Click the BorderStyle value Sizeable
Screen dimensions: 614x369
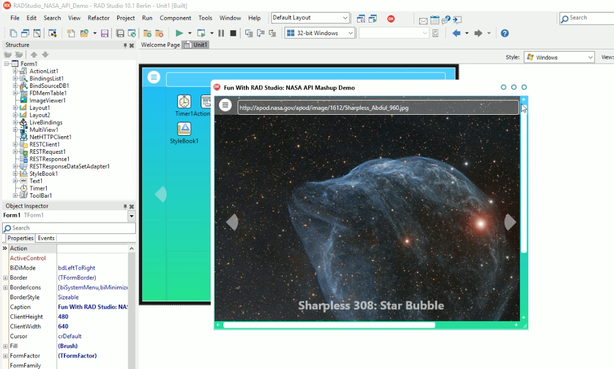68,297
